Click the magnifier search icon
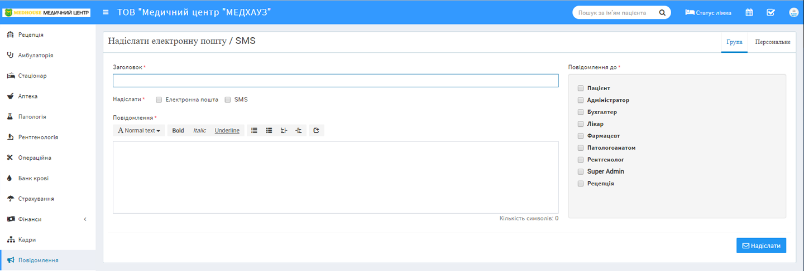 click(x=662, y=12)
